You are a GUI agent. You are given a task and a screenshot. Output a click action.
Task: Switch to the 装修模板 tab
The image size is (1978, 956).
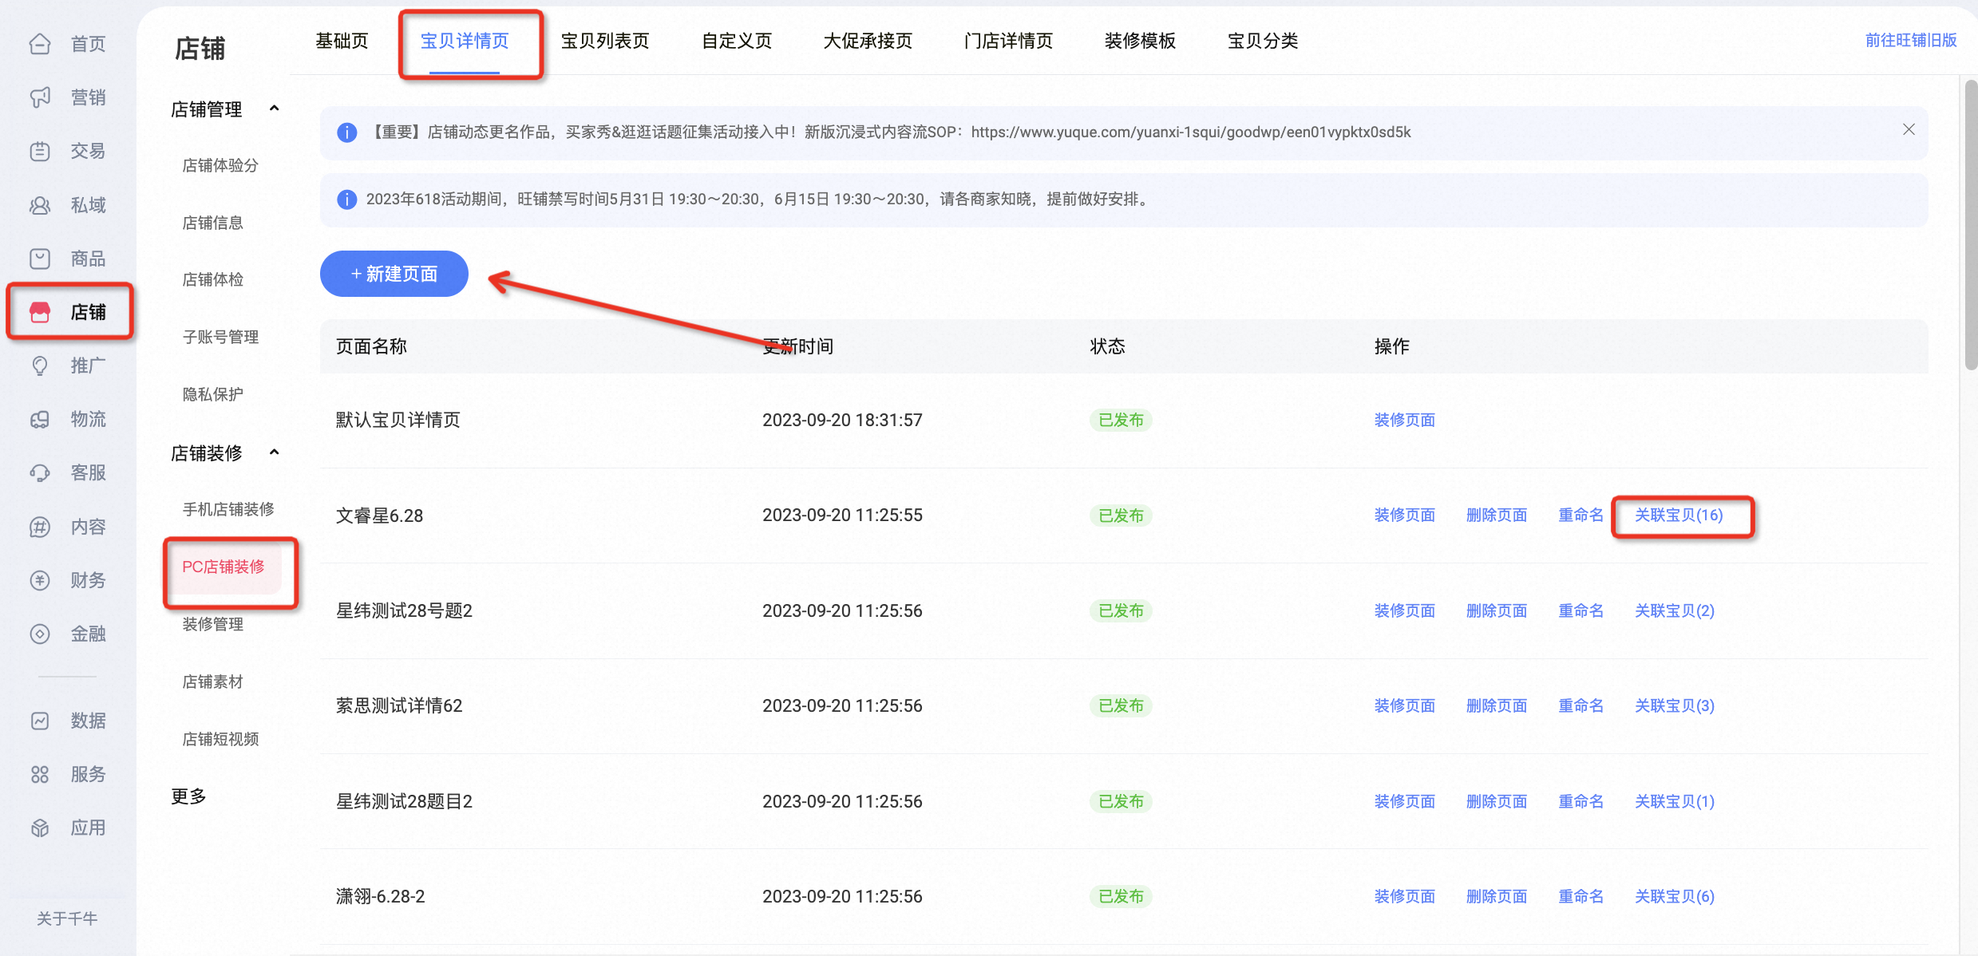coord(1140,41)
